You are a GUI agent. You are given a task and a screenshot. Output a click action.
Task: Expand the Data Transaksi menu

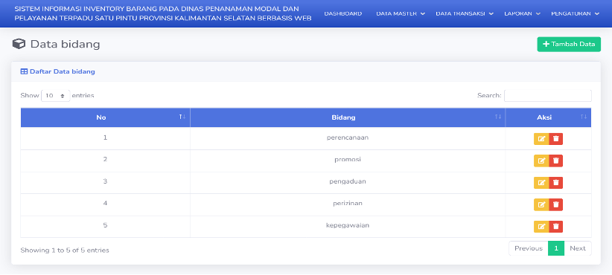pyautogui.click(x=465, y=13)
